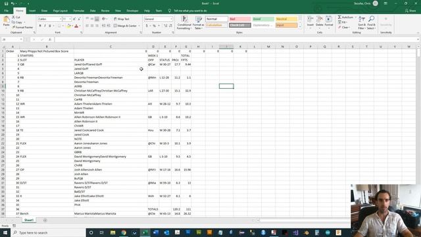The image size is (421, 237).
Task: Click the Insert Function fx icon
Action: tap(50, 39)
